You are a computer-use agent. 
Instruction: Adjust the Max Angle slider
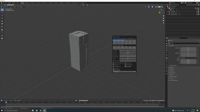[x=124, y=72]
